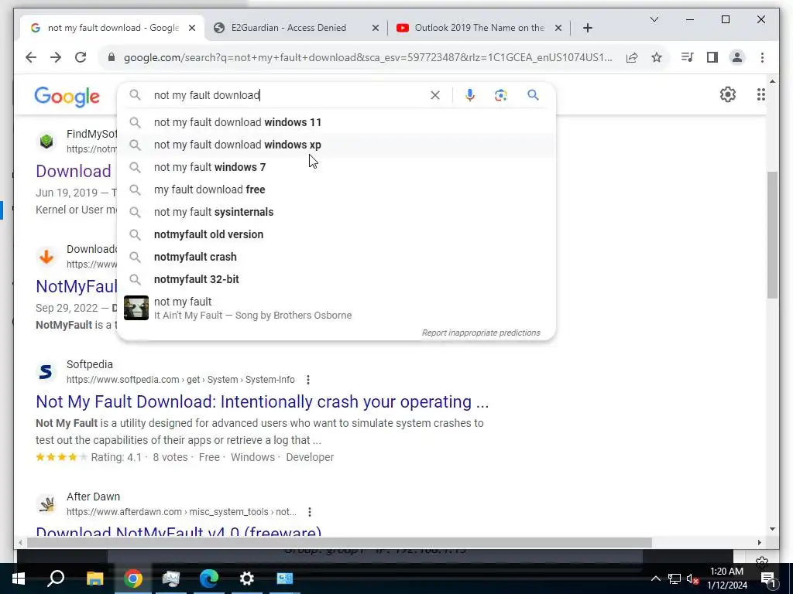Select suggestion notmyfault crash
793x594 pixels.
coord(336,257)
